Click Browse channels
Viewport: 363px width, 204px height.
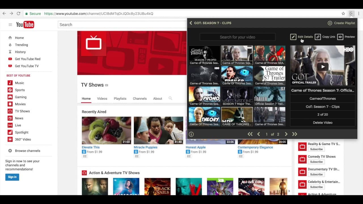point(28,151)
